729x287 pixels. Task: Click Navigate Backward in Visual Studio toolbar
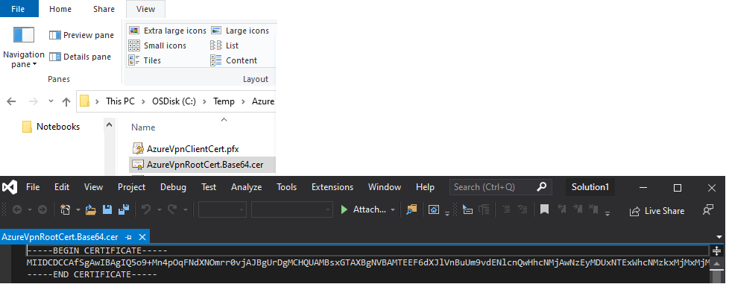(16, 209)
